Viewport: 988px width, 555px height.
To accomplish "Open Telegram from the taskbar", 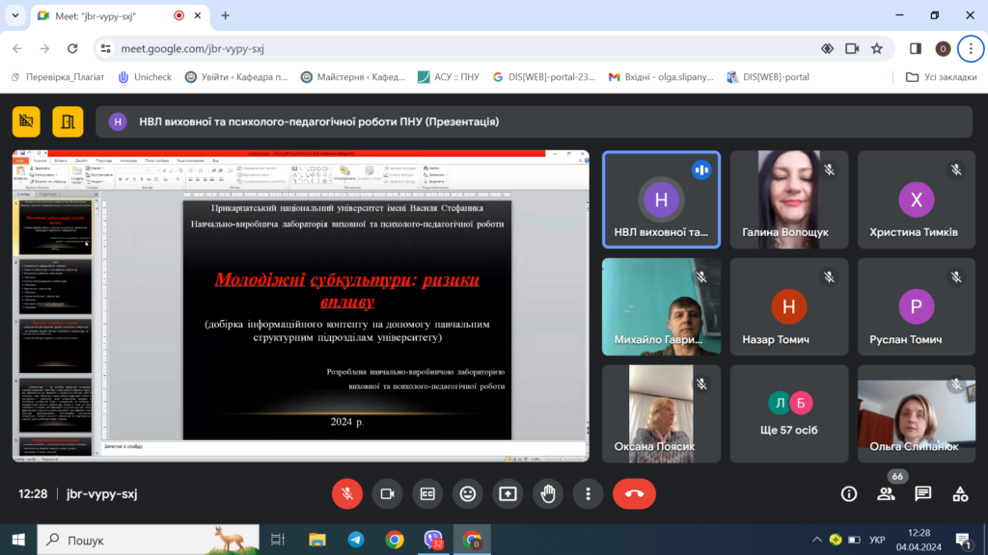I will [356, 540].
